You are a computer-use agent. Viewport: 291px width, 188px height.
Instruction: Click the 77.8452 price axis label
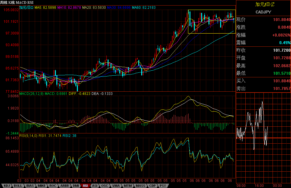pyautogui.click(x=12, y=91)
